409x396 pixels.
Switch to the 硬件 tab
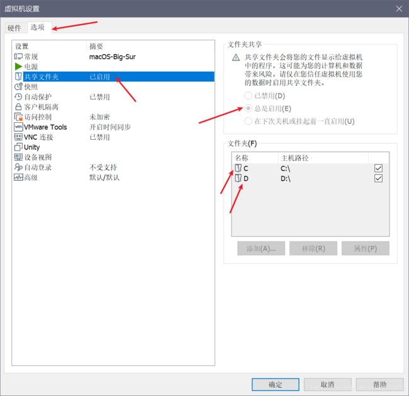(x=14, y=28)
